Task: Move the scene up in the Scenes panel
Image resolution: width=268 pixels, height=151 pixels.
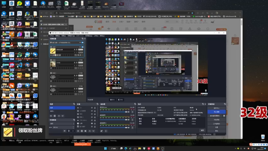Action: click(59, 116)
